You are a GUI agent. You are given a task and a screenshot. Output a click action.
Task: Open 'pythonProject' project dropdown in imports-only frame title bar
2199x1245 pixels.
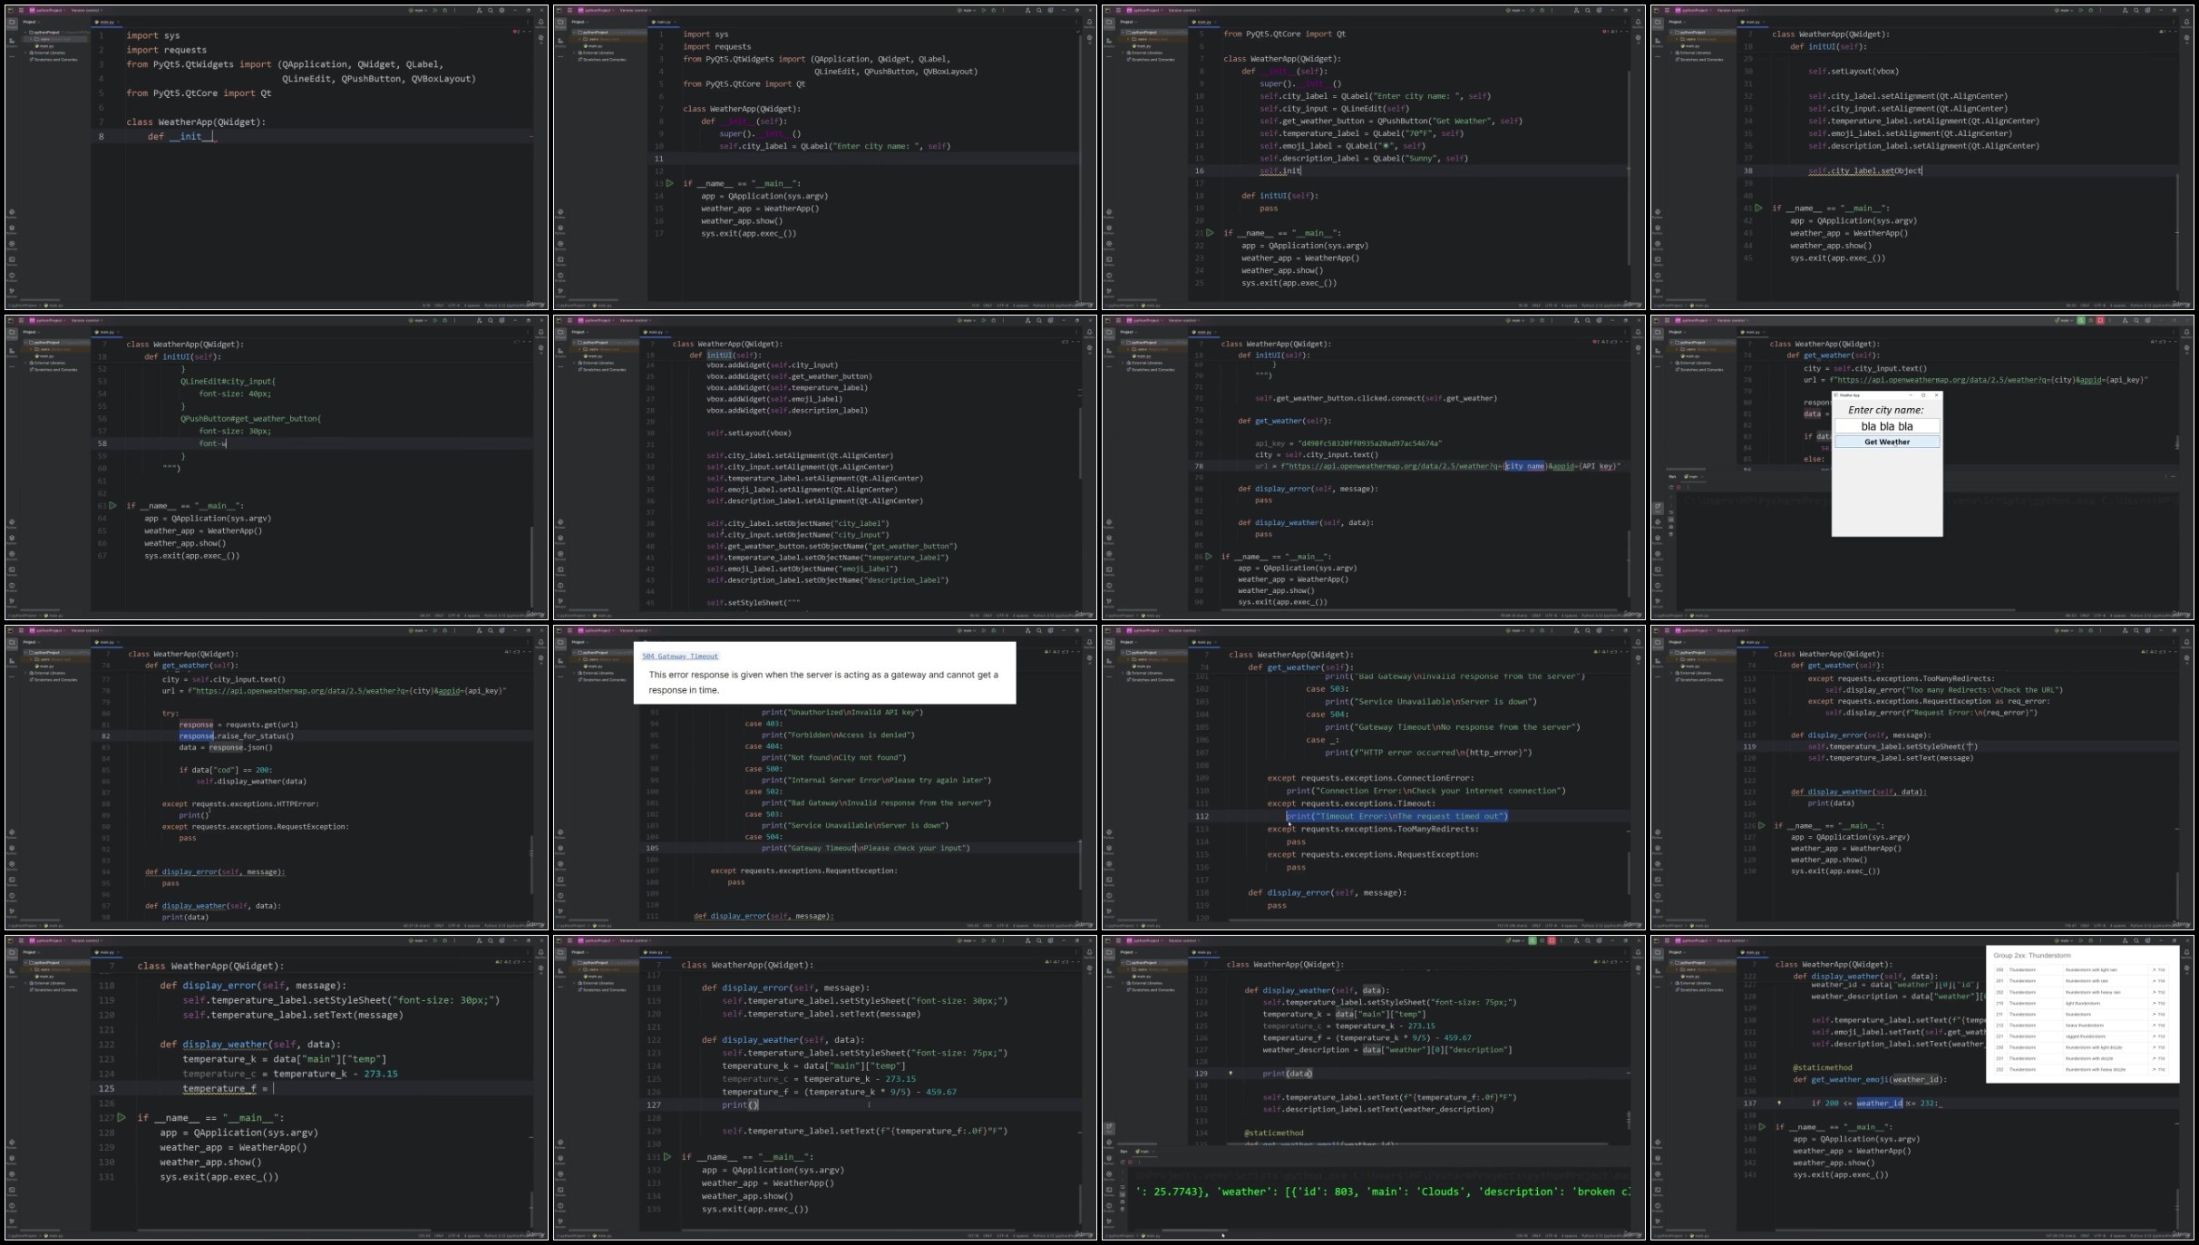(x=48, y=11)
